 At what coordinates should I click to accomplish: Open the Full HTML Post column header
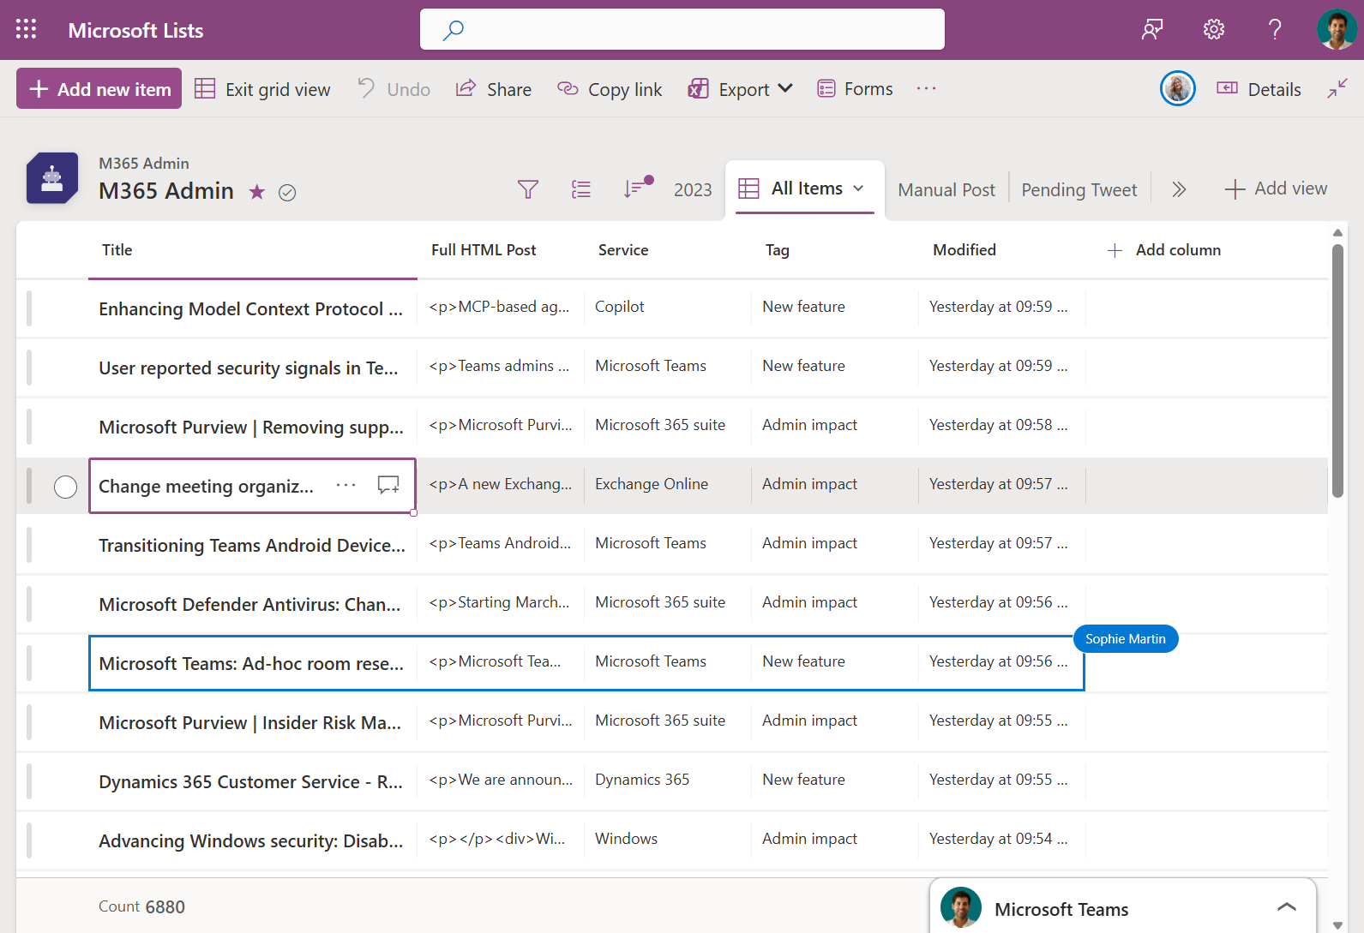[x=501, y=250]
